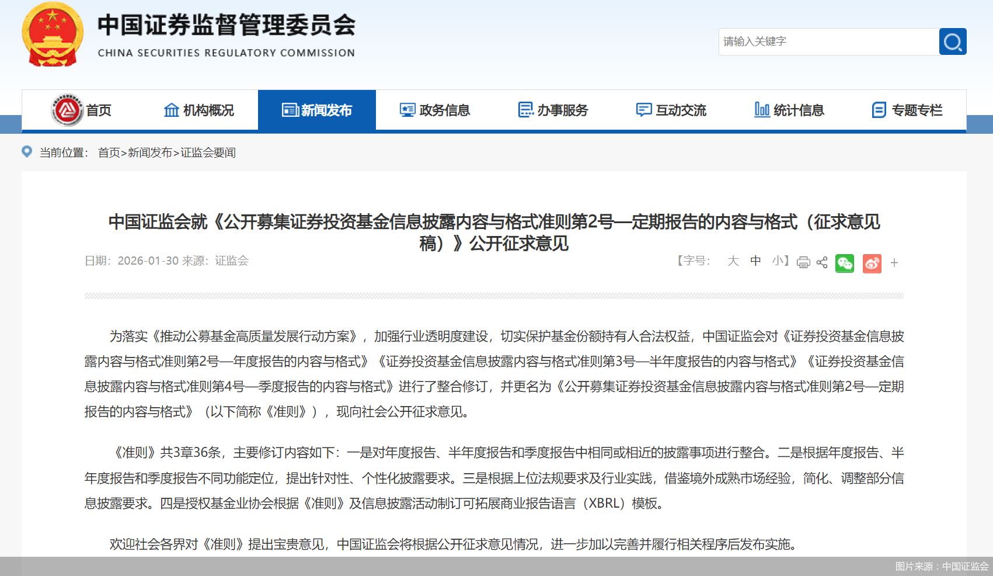Click the location pin breadcrumb icon

(x=27, y=152)
